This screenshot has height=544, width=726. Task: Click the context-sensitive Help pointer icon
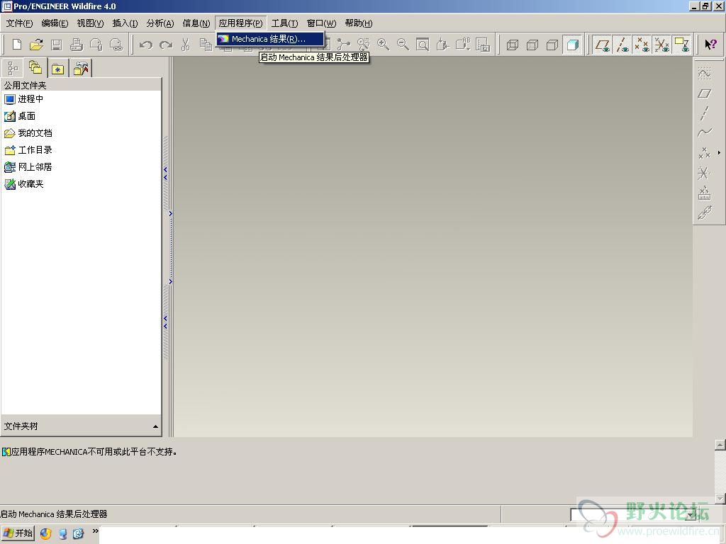point(710,45)
